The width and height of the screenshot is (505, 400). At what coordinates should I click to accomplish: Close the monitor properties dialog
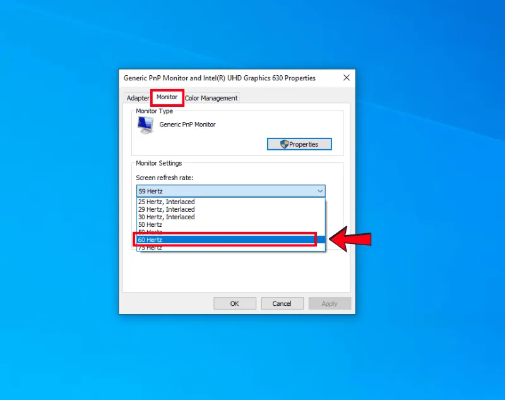point(346,78)
